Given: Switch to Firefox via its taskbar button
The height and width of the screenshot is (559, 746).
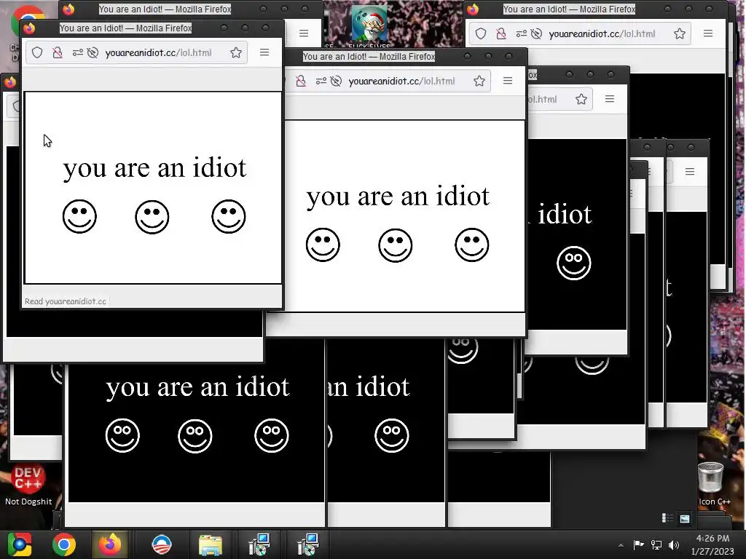Looking at the screenshot, I should pos(110,544).
